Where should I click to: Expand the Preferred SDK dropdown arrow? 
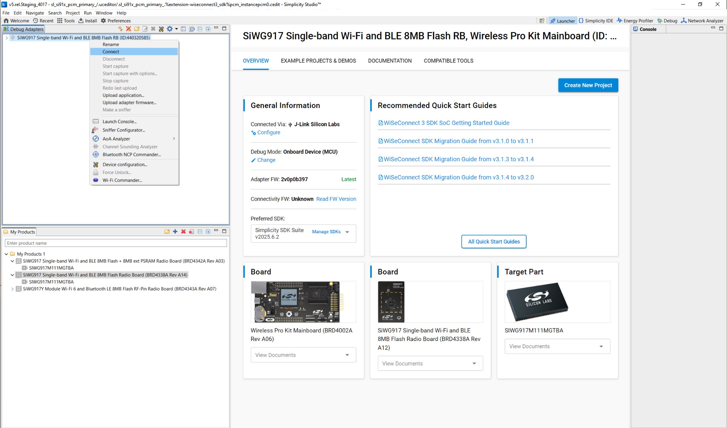pyautogui.click(x=347, y=232)
